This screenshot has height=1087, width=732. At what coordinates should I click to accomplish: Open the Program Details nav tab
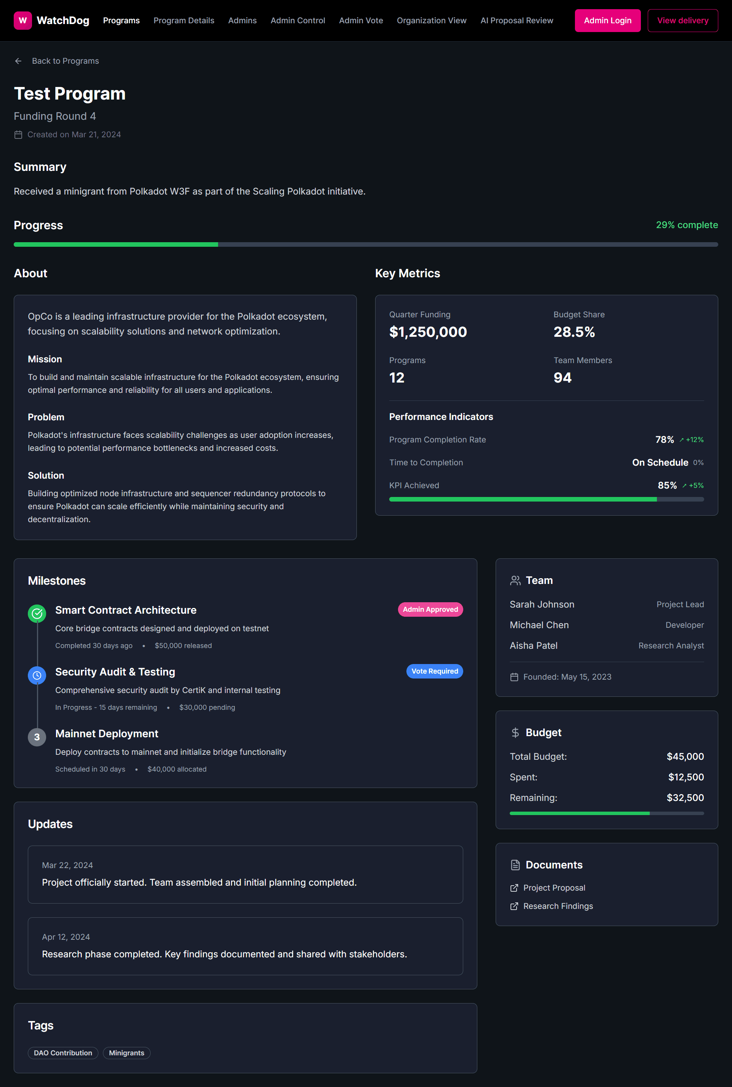pyautogui.click(x=183, y=21)
